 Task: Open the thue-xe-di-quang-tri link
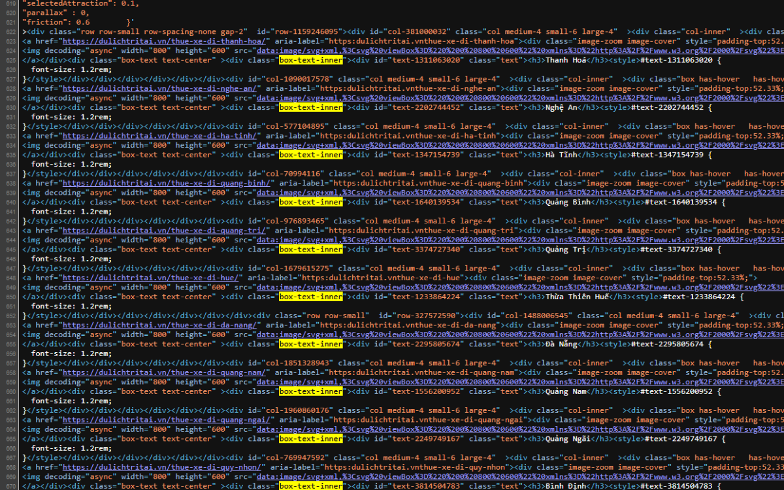(164, 231)
